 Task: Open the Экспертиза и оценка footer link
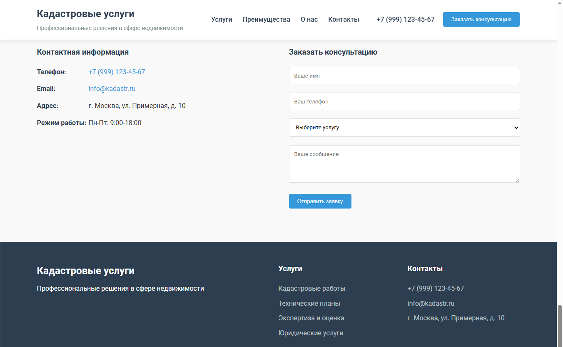[311, 318]
